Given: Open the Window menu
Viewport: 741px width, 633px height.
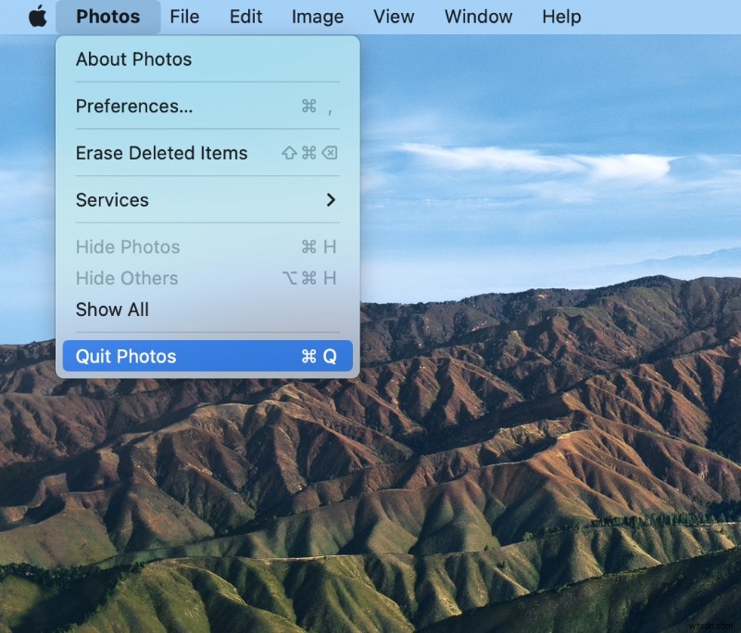Looking at the screenshot, I should point(477,16).
